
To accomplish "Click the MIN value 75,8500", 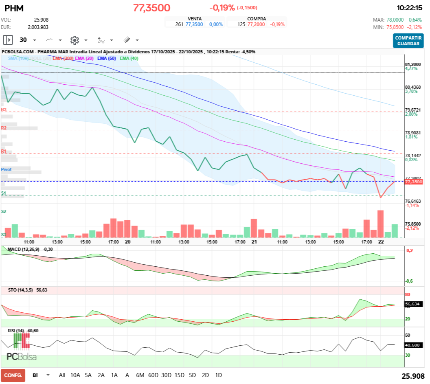I will tap(395, 27).
